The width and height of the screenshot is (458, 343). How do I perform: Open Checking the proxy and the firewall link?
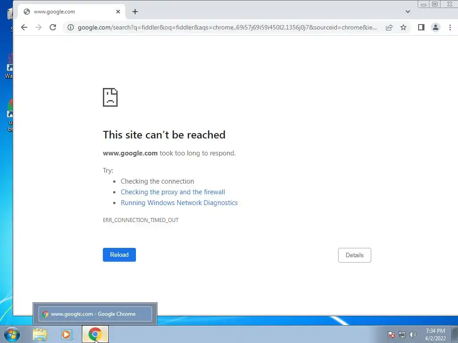pyautogui.click(x=173, y=192)
